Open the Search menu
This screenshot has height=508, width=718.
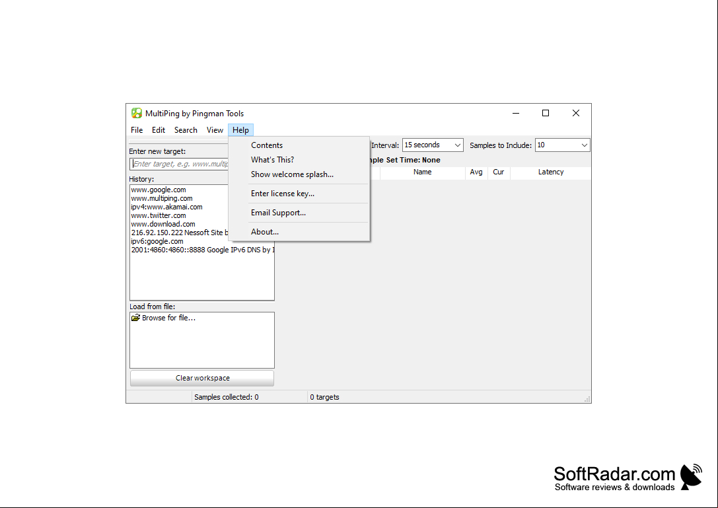186,130
